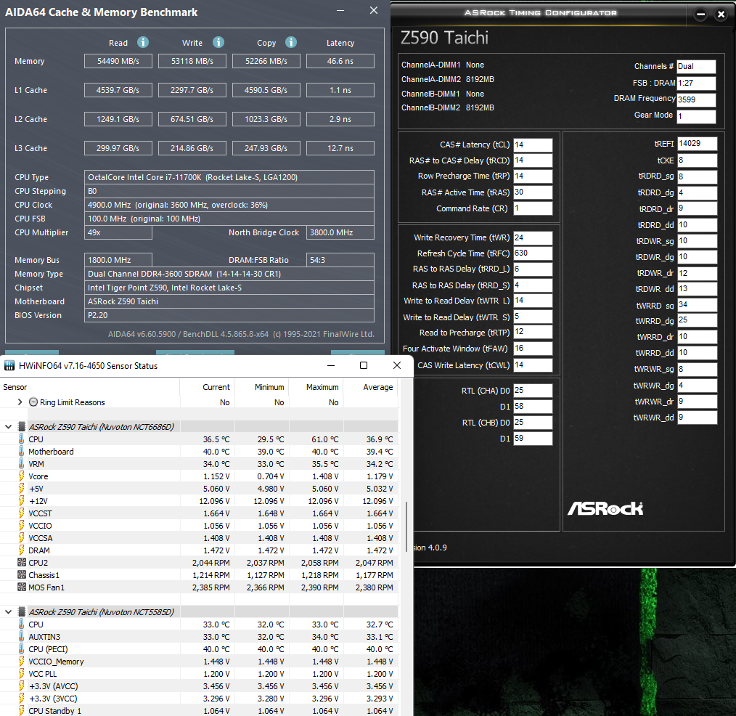Click the voltage bolt icon next to Vcore
The width and height of the screenshot is (736, 716).
tap(22, 476)
